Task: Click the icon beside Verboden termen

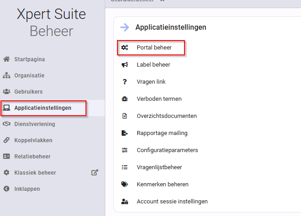Action: click(x=125, y=99)
